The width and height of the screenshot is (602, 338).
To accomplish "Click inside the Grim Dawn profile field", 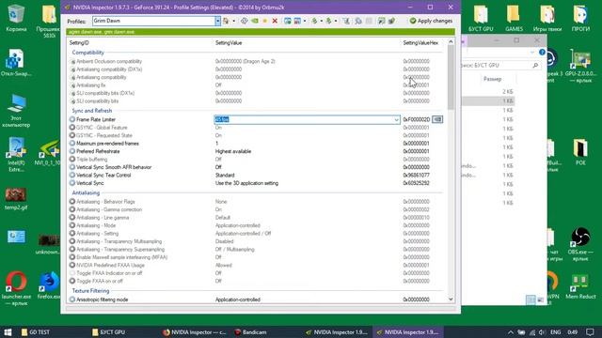I will point(153,21).
